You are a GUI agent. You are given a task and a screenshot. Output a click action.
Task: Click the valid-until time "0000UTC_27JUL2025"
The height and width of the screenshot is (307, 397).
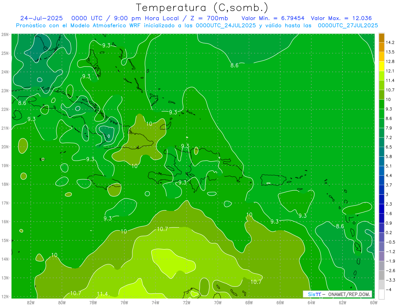[x=348, y=25]
